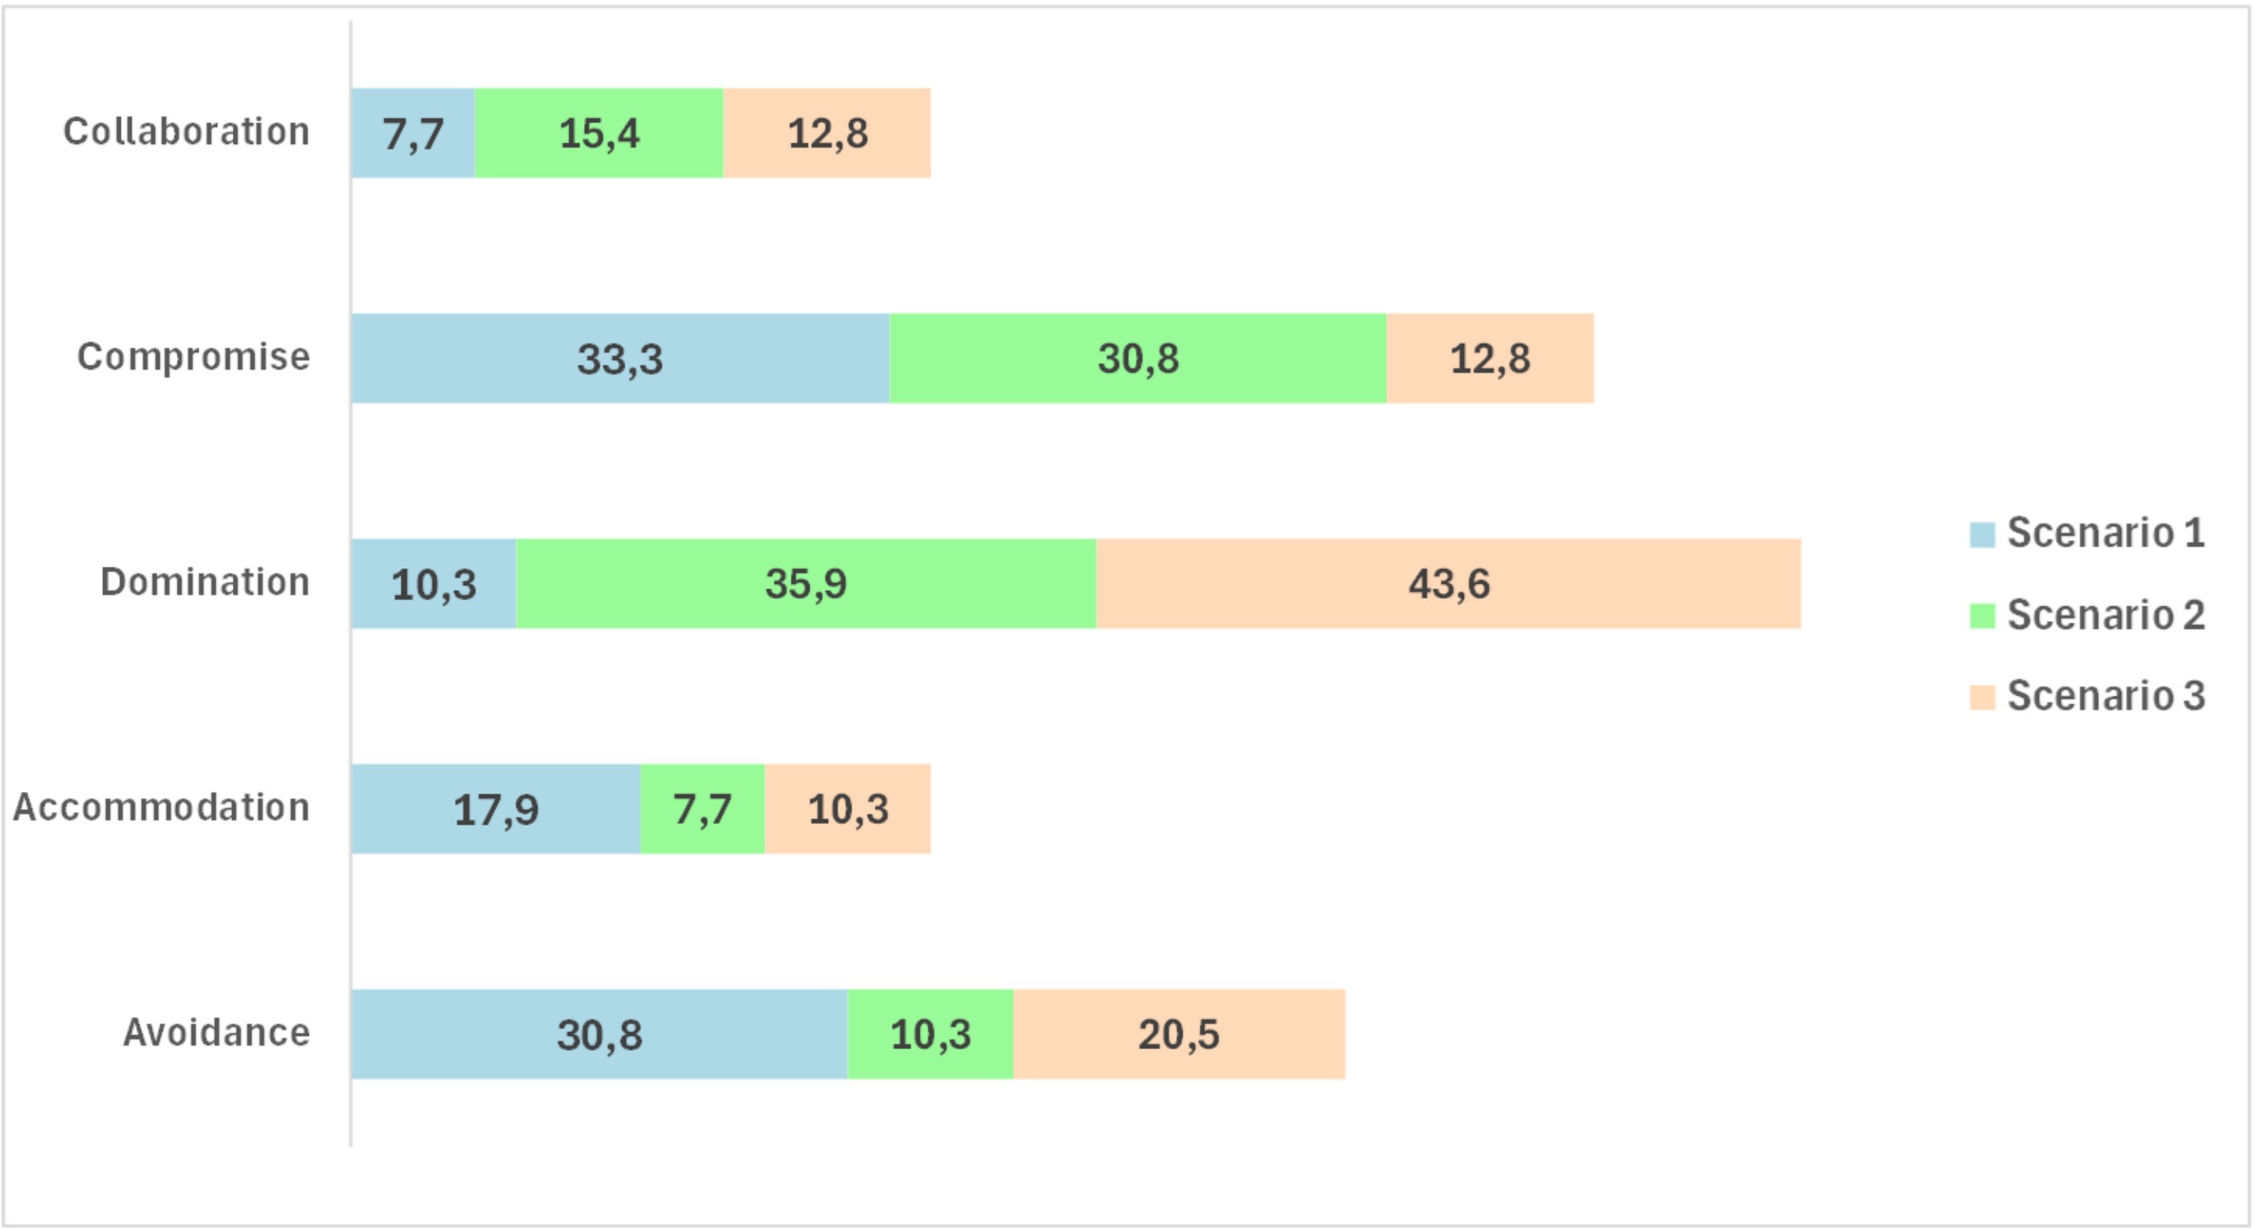This screenshot has width=2257, height=1229.
Task: Select the 20,5 Avoidance bar segment
Action: point(1180,1034)
